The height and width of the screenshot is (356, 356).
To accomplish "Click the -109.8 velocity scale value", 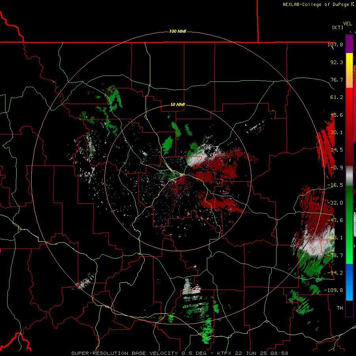I will [x=333, y=290].
